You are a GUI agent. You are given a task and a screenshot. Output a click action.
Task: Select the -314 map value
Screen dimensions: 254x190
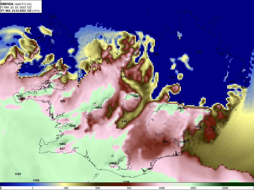click(222, 54)
